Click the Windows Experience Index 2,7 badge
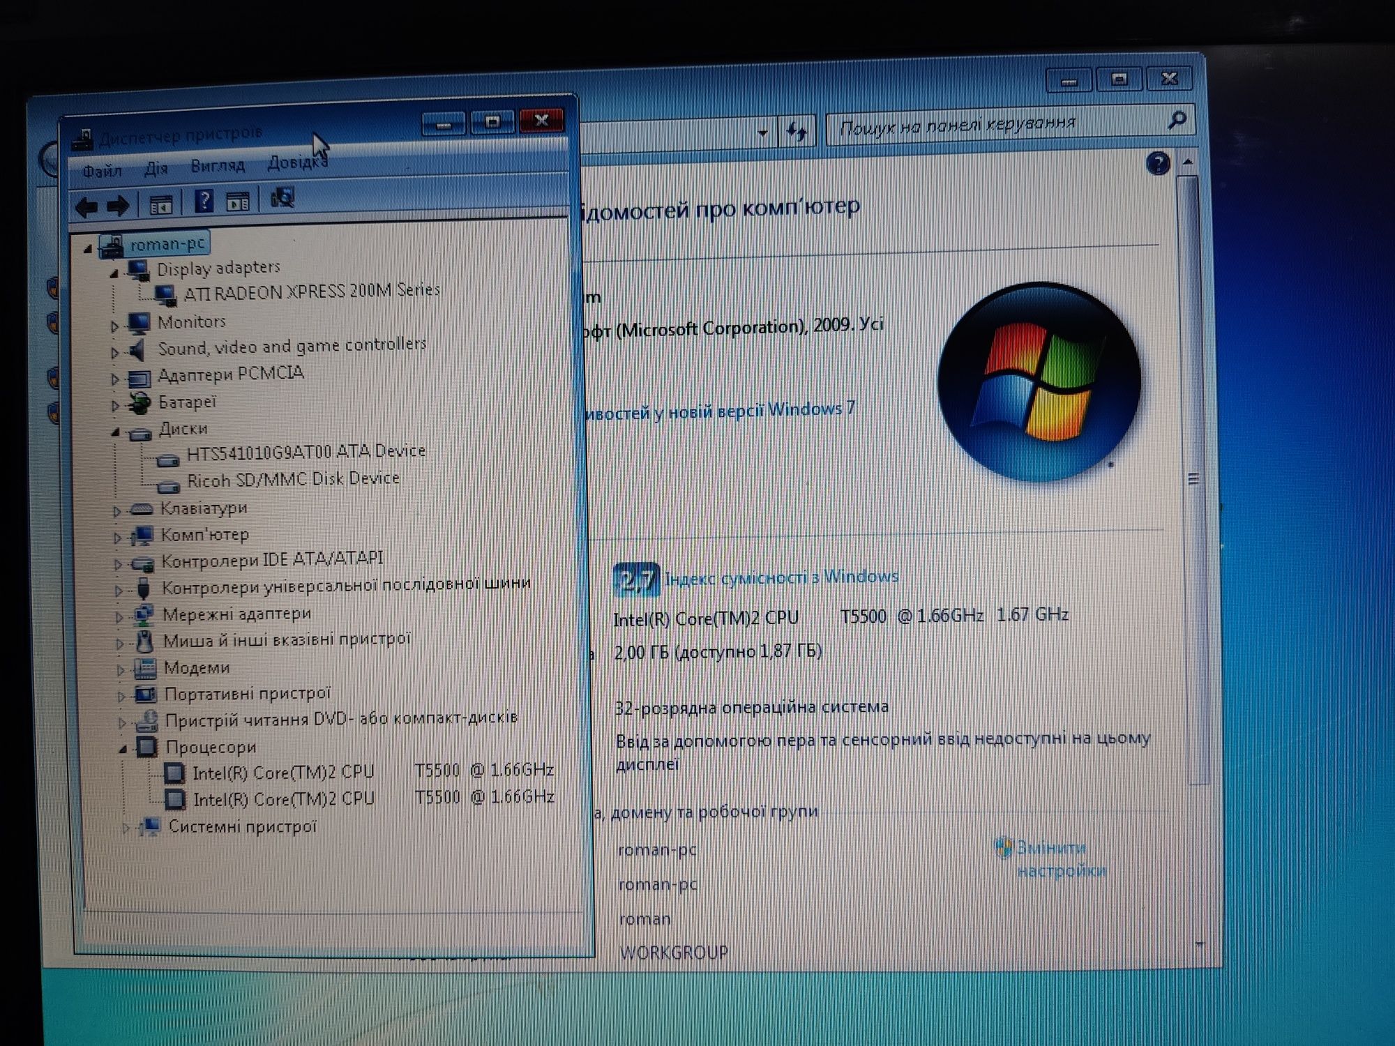 (636, 579)
